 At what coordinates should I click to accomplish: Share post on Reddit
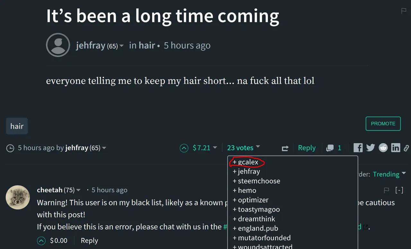[x=383, y=148]
